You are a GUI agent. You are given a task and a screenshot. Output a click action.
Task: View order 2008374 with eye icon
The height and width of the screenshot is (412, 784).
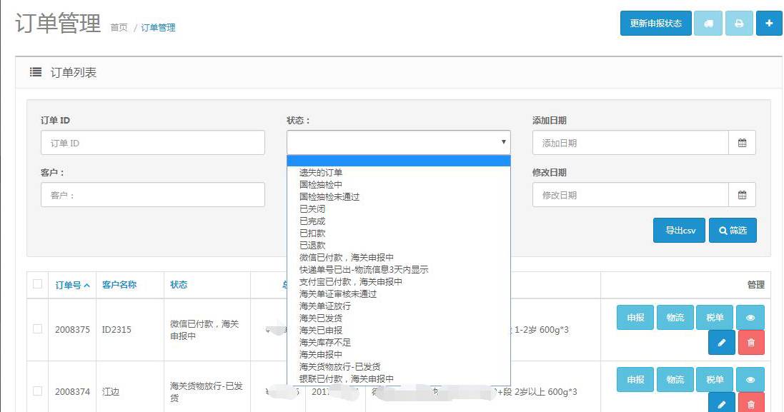point(750,380)
